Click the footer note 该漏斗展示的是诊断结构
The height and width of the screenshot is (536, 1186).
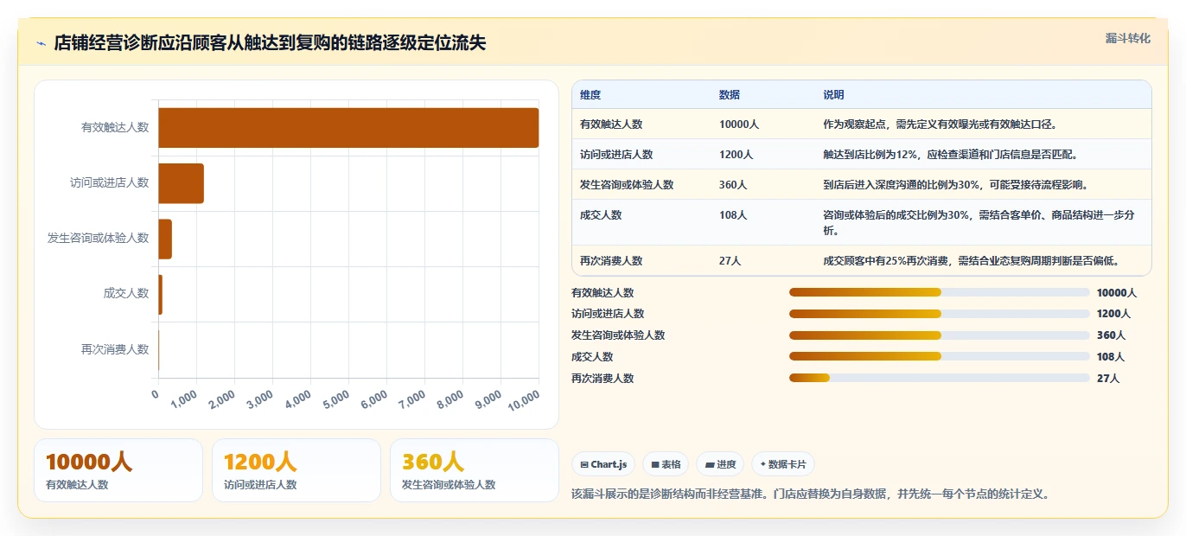810,495
